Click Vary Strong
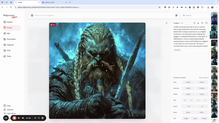 pos(202,82)
